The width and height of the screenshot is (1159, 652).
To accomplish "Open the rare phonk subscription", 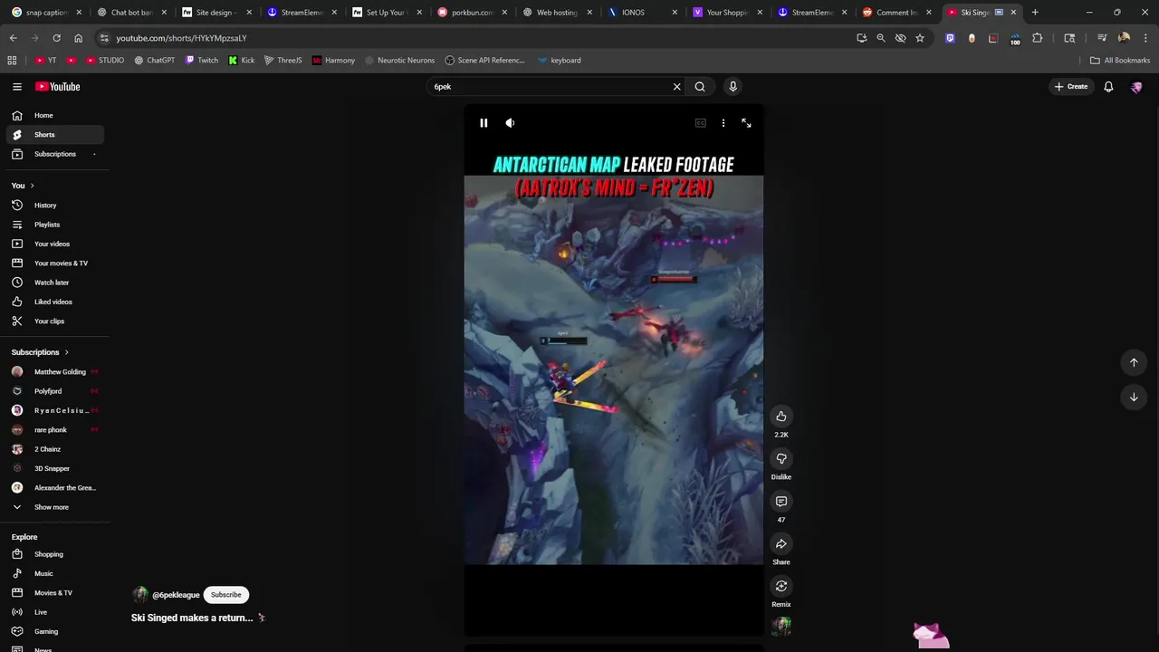I will coord(54,430).
